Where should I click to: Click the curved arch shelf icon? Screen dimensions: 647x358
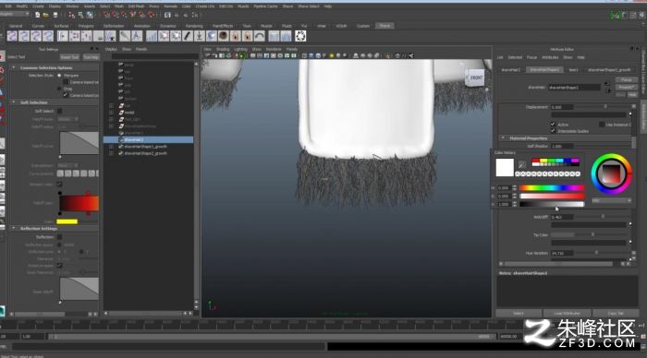(259, 36)
